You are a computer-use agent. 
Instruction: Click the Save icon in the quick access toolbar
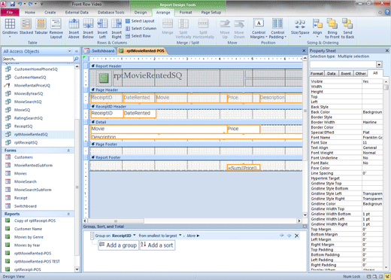click(12, 4)
